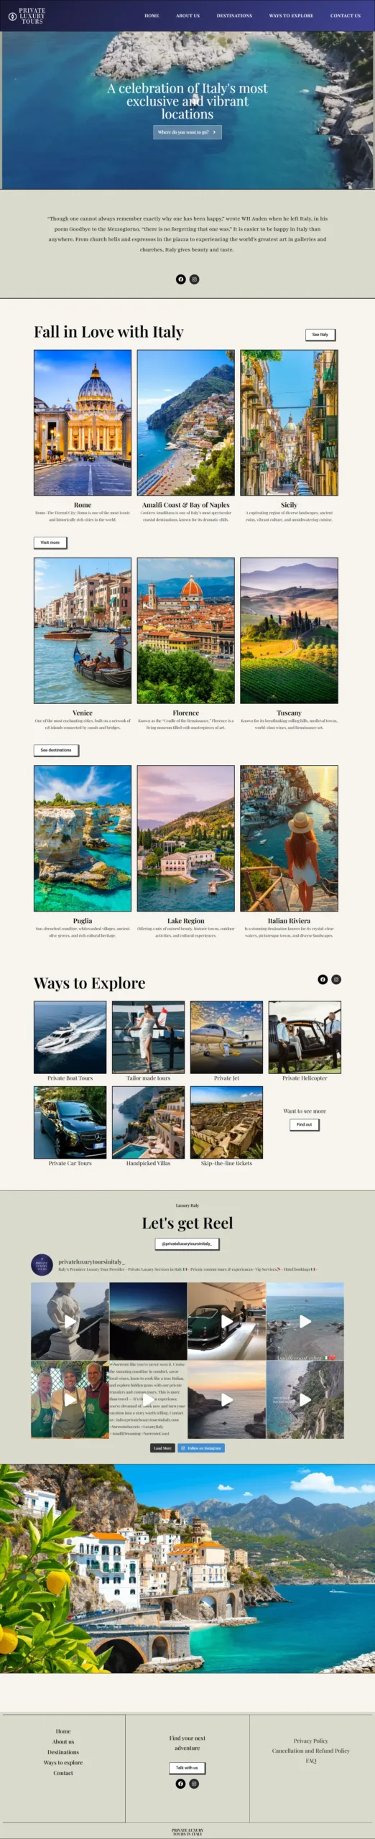Open the Destinations menu in header
The height and width of the screenshot is (1839, 375).
pyautogui.click(x=234, y=16)
